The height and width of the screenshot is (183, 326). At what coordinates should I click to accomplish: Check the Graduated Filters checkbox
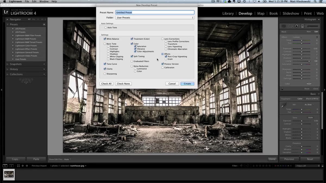(132, 61)
